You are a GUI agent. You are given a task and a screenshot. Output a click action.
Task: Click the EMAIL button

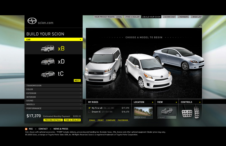coord(92,120)
